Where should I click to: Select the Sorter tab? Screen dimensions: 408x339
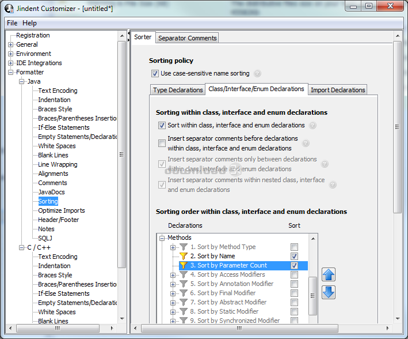tap(143, 37)
